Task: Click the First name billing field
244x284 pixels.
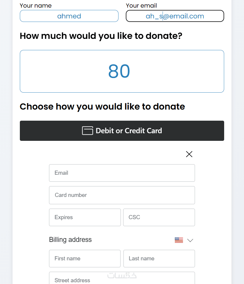Action: [x=85, y=259]
